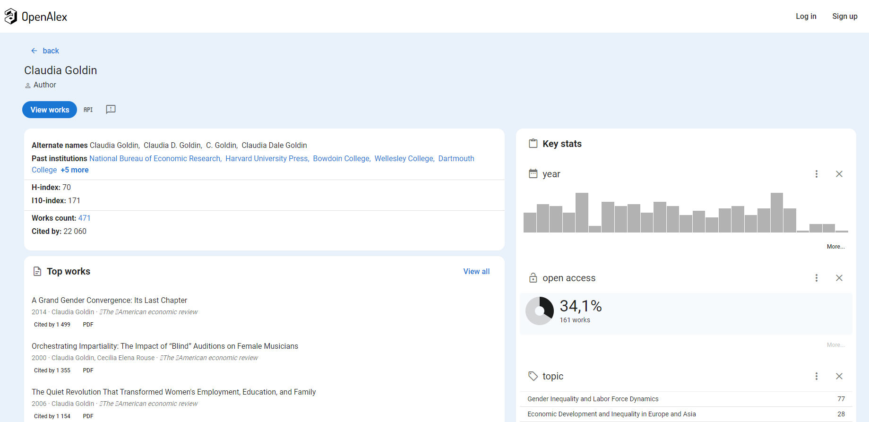Viewport: 869px width, 422px height.
Task: Open the API link icon
Action: tap(88, 110)
